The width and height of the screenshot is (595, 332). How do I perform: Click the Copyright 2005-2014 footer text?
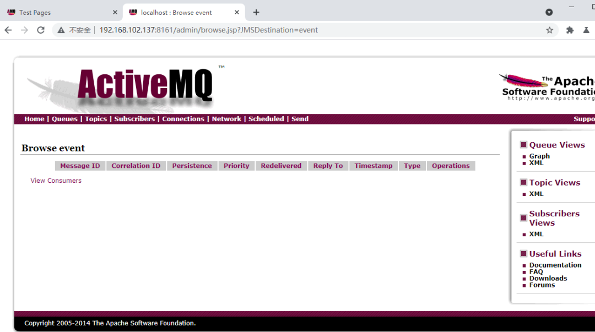pyautogui.click(x=110, y=323)
